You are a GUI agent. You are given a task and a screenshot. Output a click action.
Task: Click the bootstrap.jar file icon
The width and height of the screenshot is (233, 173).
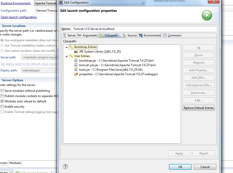76,61
